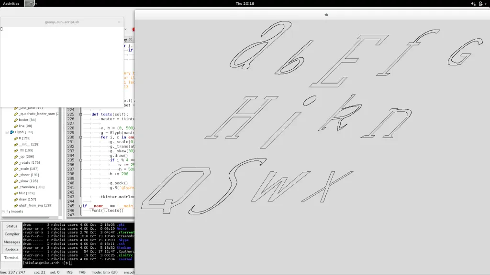Collapse the fold at code line 235
The height and width of the screenshot is (275, 490).
[x=80, y=160]
